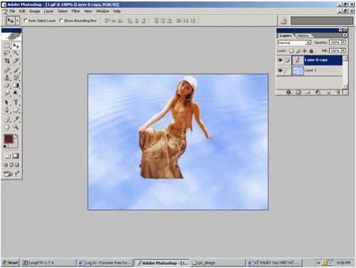Viewport: 356px width, 268px height.
Task: Select Layer 1 thumbnail
Action: [x=298, y=70]
